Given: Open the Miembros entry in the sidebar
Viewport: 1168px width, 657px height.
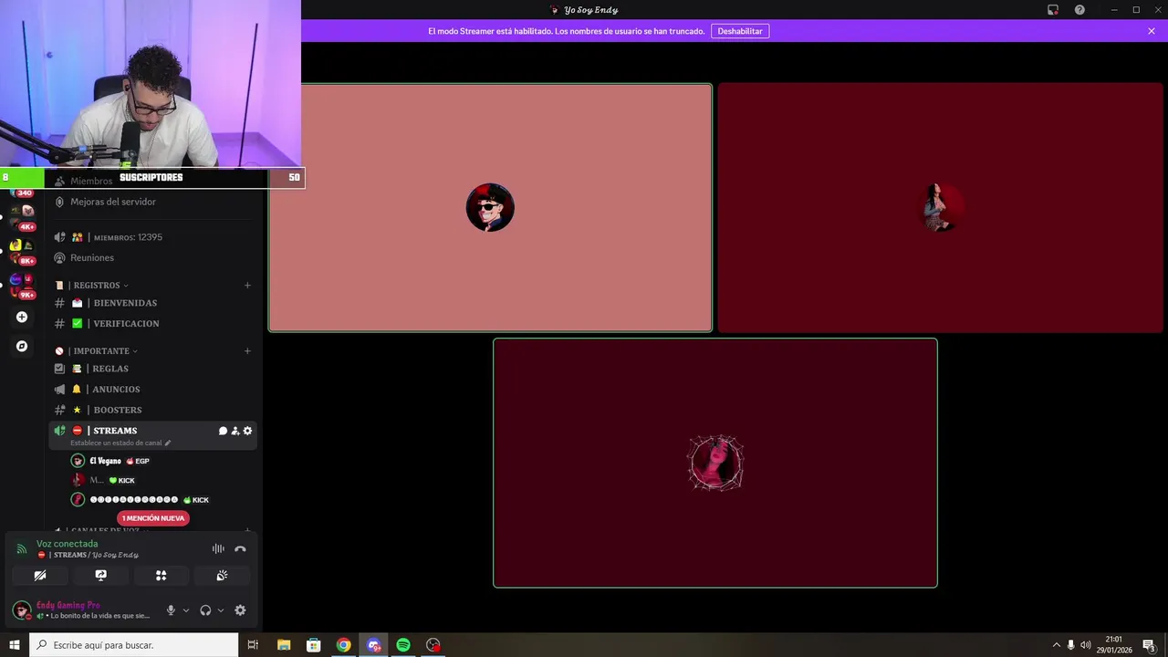Looking at the screenshot, I should click(x=91, y=181).
